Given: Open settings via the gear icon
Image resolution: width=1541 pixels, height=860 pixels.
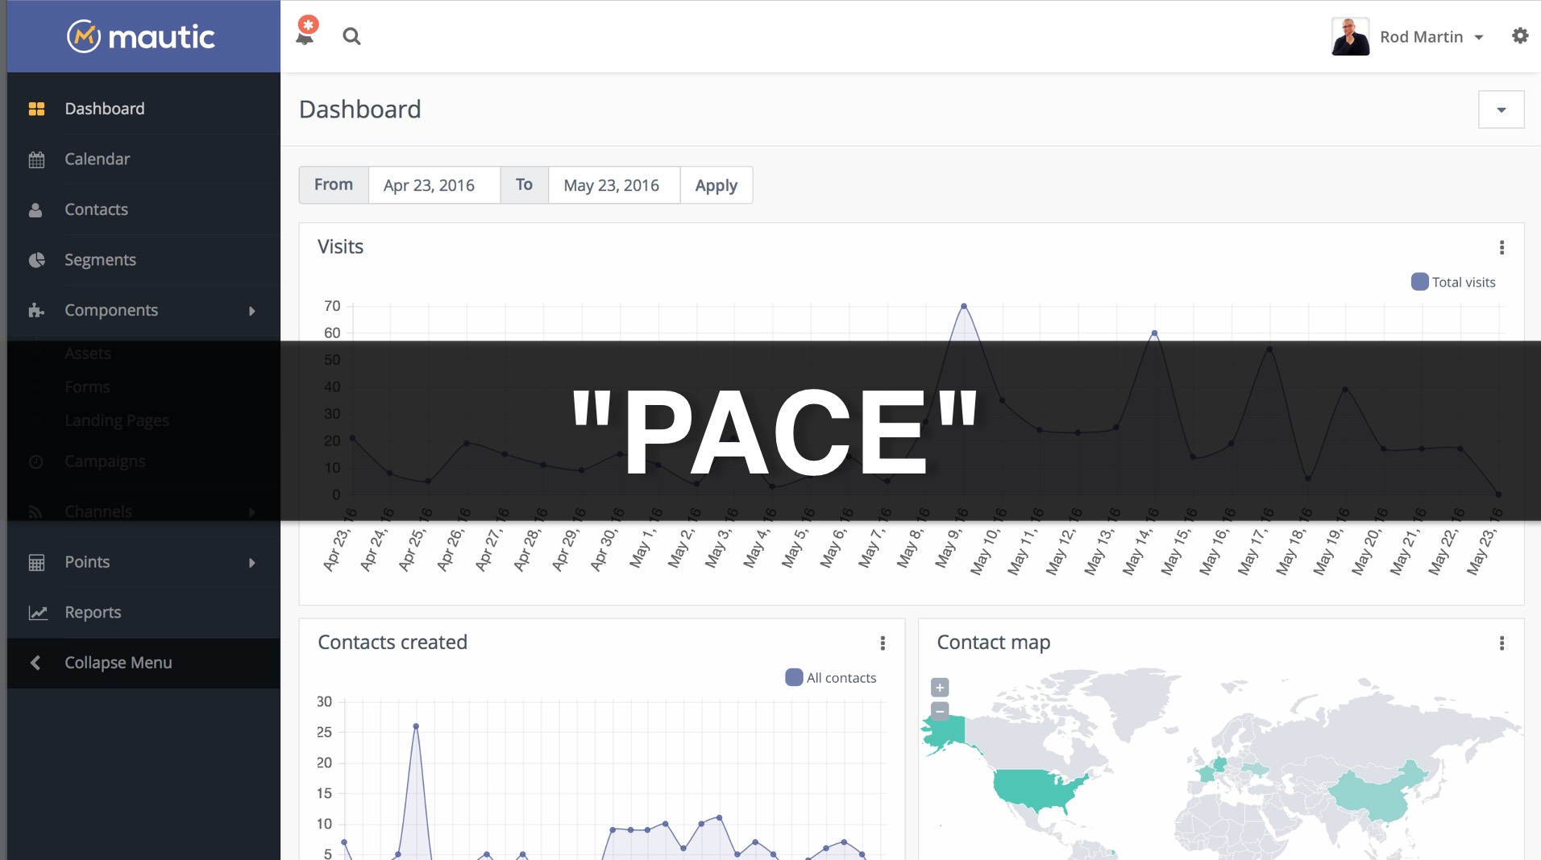Looking at the screenshot, I should click(1522, 35).
